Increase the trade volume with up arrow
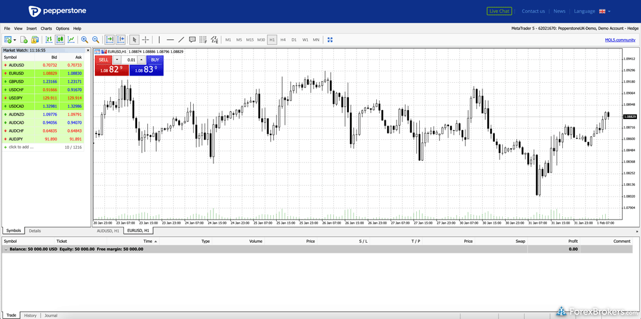Image resolution: width=641 pixels, height=319 pixels. [141, 60]
